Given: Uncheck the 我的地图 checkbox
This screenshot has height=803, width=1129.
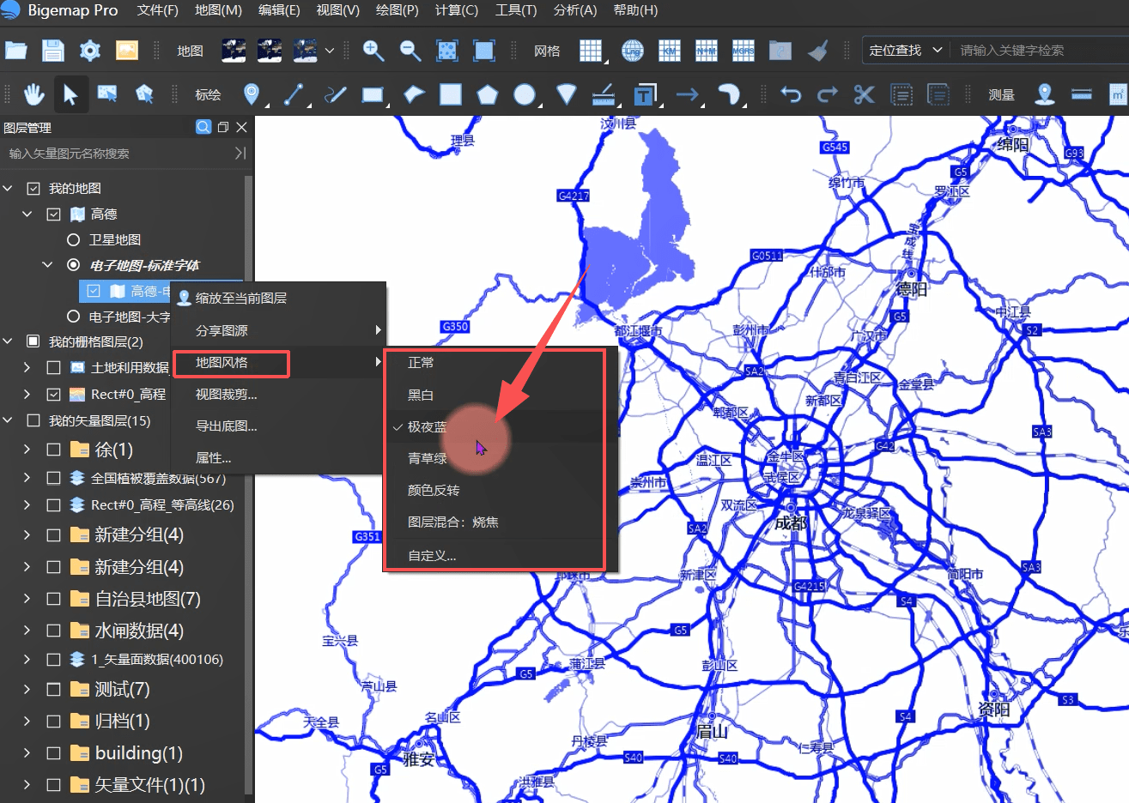Looking at the screenshot, I should click(33, 189).
